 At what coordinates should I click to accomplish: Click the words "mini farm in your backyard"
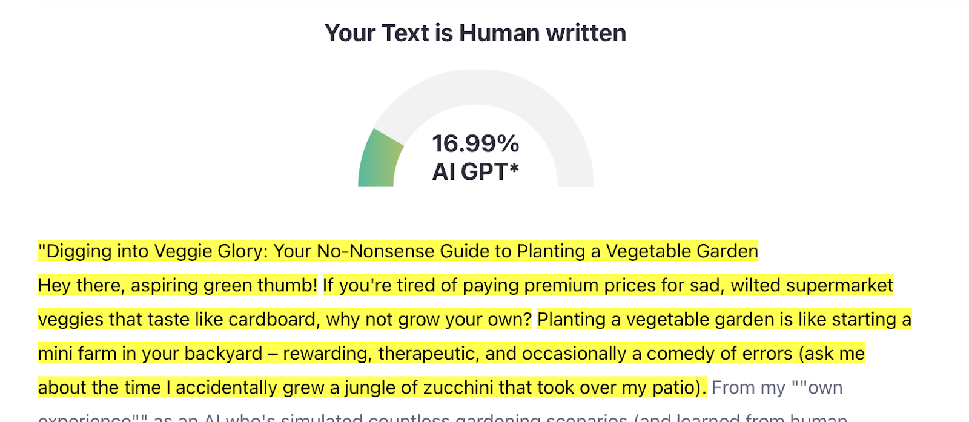click(x=150, y=354)
